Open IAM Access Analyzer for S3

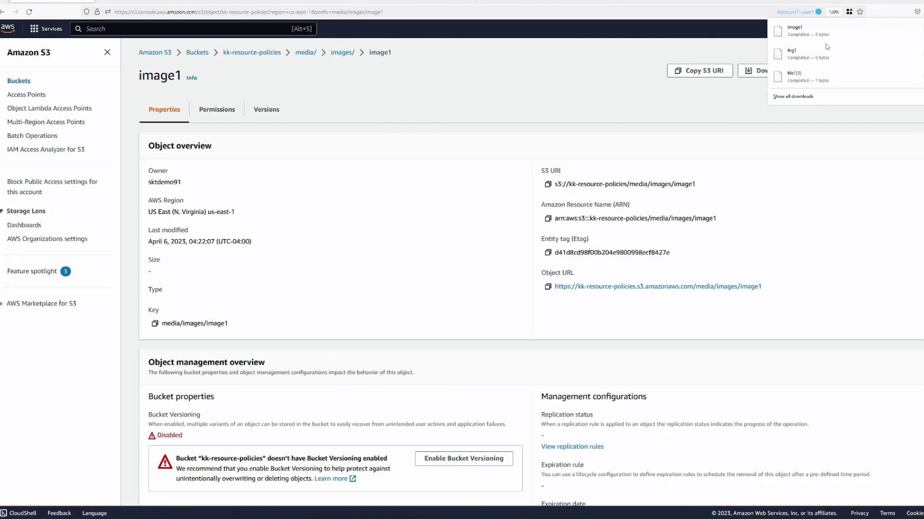(46, 149)
